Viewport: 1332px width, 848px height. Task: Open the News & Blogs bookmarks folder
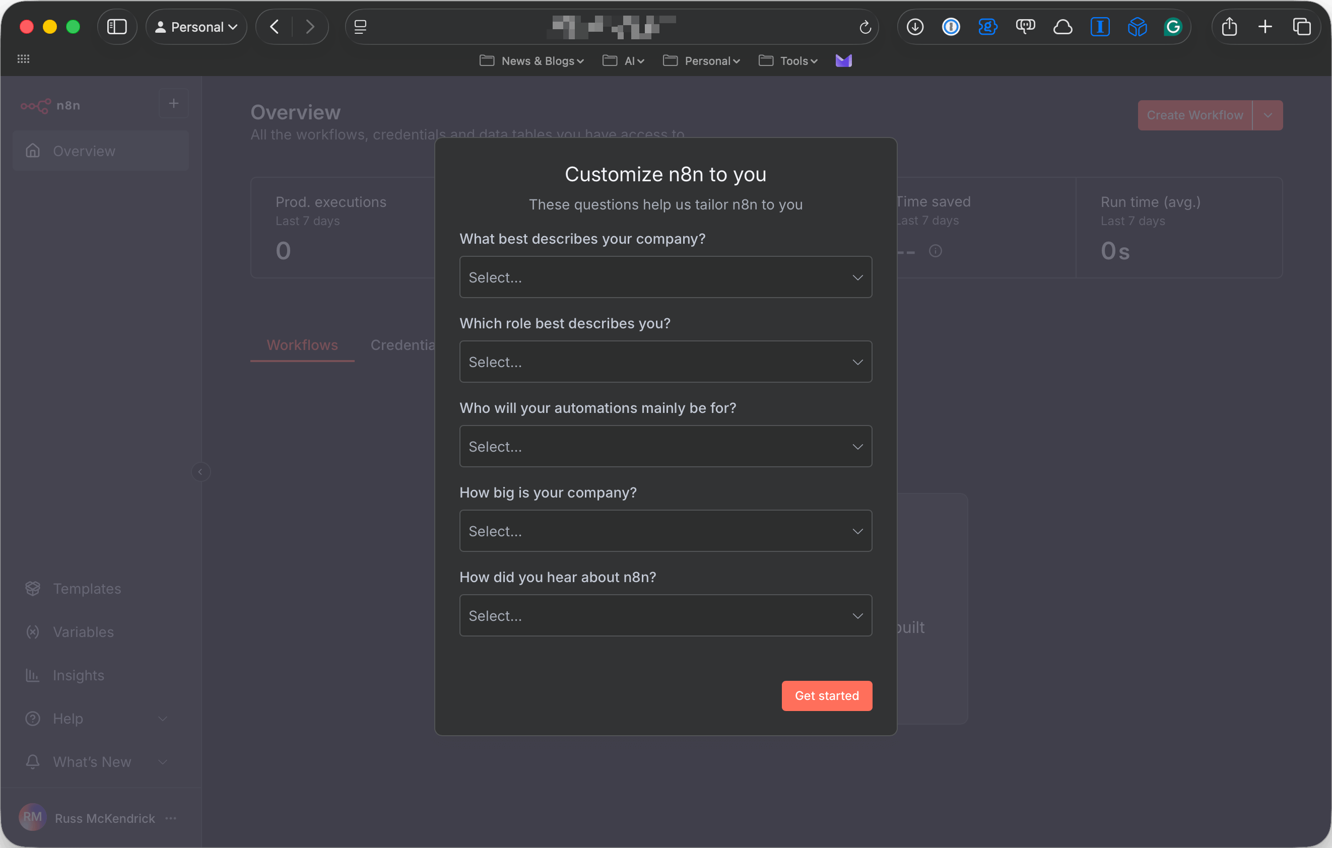tap(532, 61)
